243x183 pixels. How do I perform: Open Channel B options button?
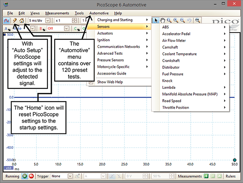click(x=42, y=29)
